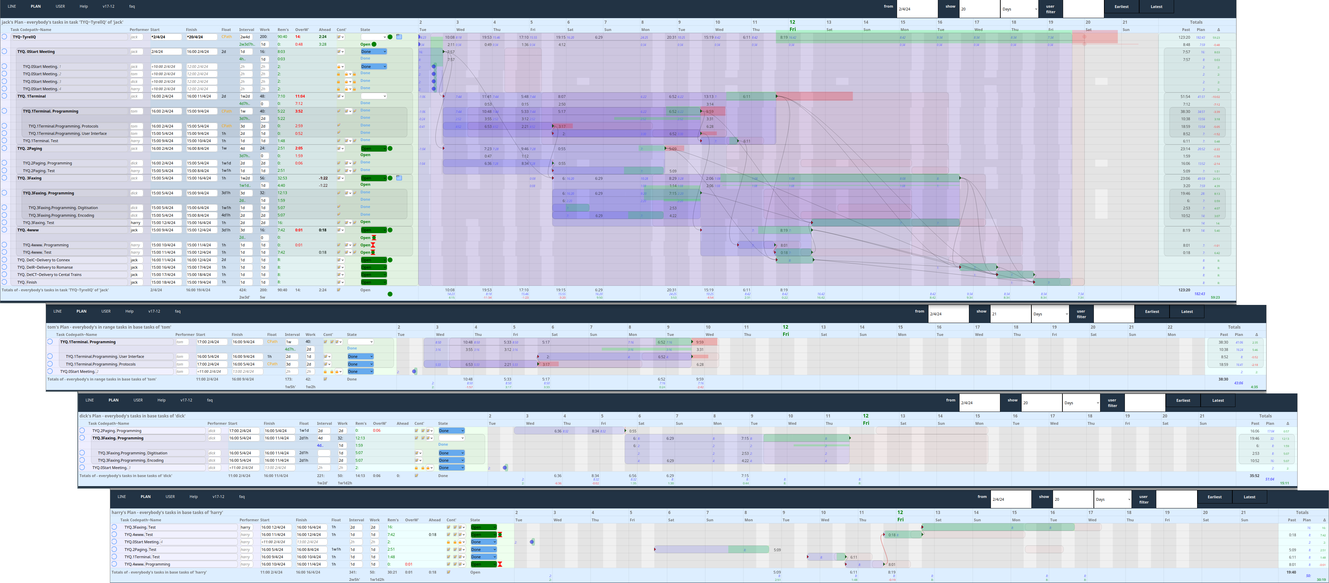The width and height of the screenshot is (1329, 583).
Task: Open the USER menu in jack's plan
Action: tap(60, 6)
